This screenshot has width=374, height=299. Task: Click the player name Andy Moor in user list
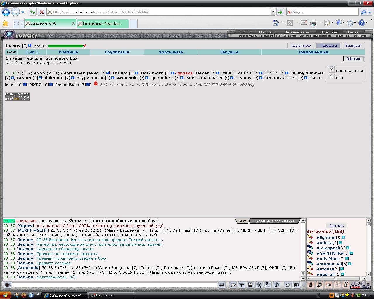(328, 258)
